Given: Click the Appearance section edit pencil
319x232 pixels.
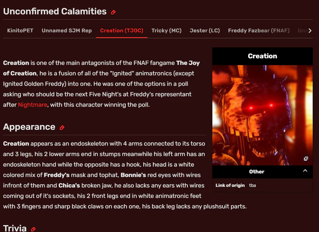Looking at the screenshot, I should (x=62, y=128).
